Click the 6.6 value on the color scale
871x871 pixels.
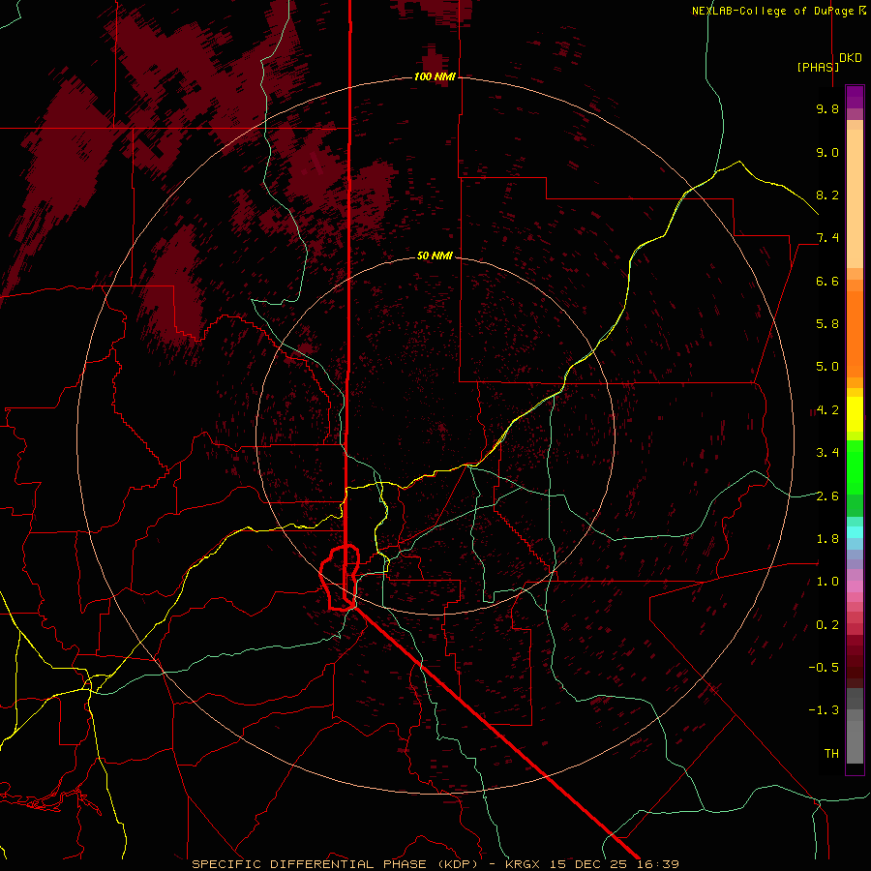827,281
